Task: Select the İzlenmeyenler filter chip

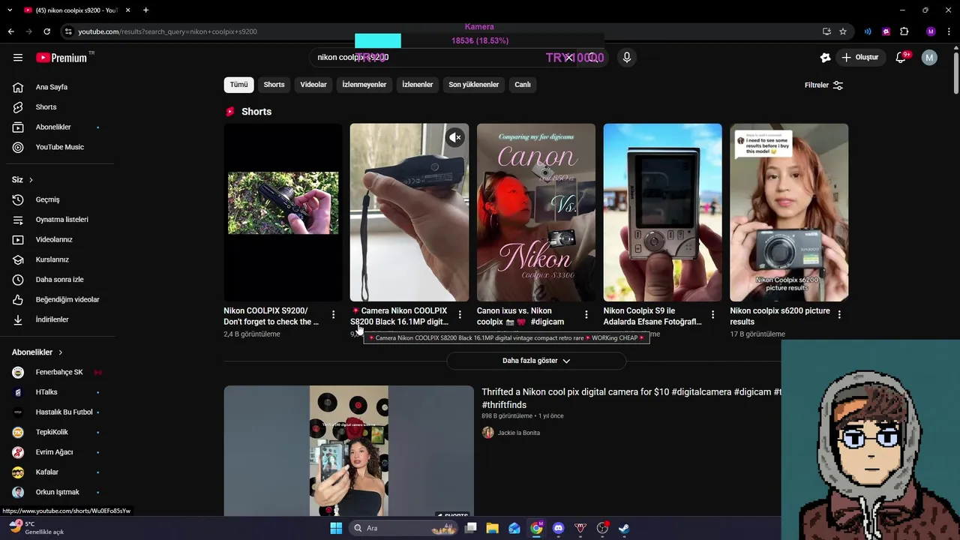Action: click(x=364, y=85)
